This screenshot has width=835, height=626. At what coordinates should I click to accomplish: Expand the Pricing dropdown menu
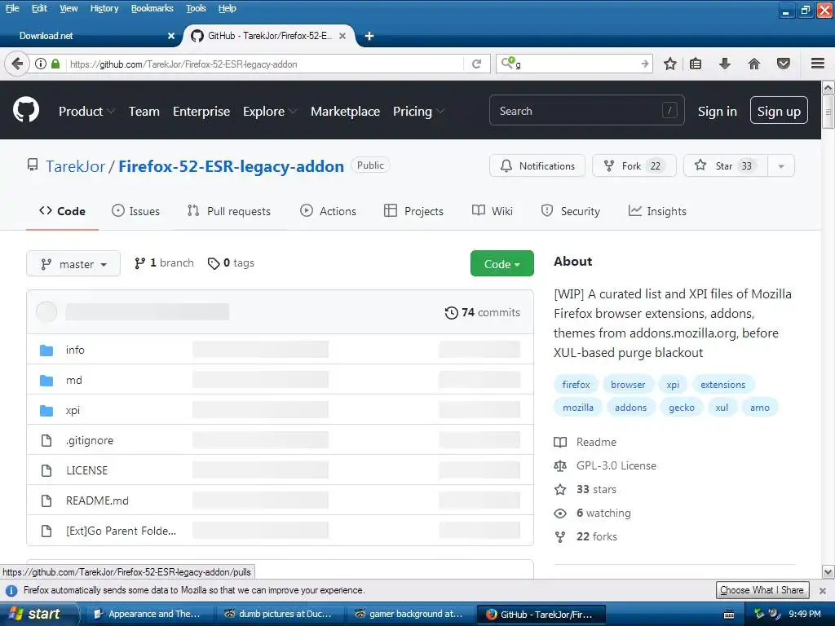(418, 111)
